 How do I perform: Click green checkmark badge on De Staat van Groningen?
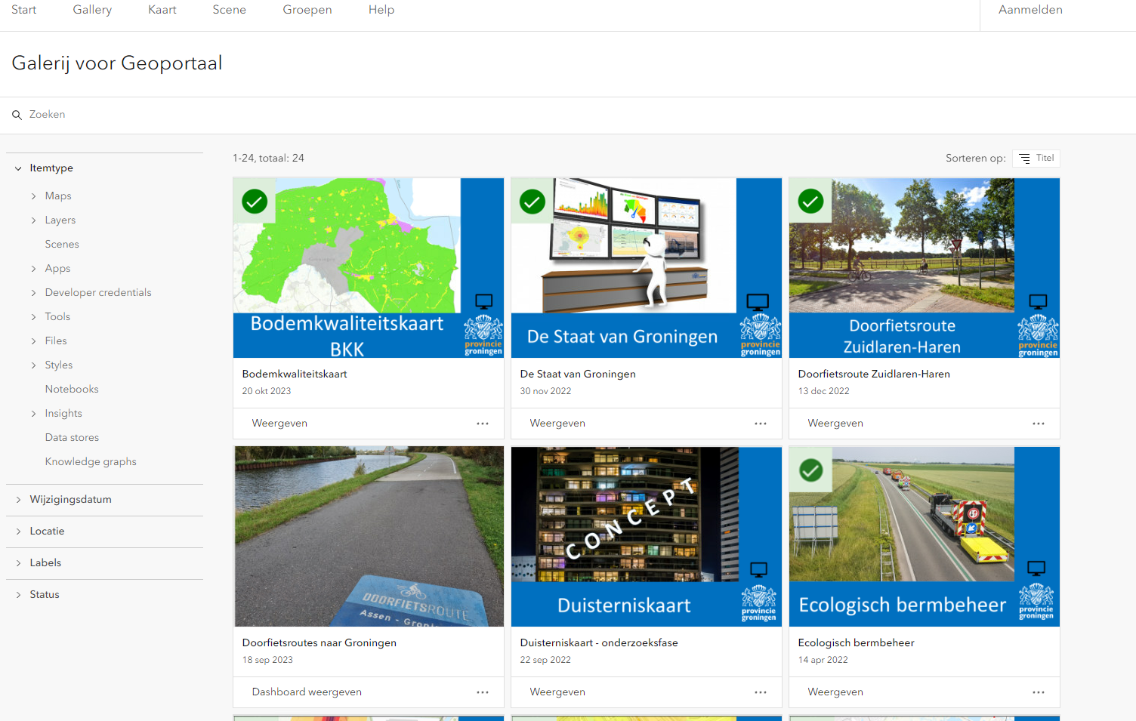[532, 202]
